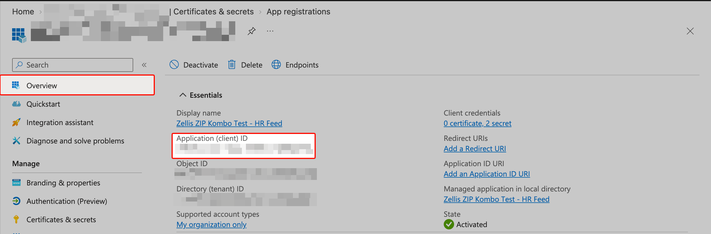The height and width of the screenshot is (234, 711).
Task: Open the more options ellipsis menu
Action: click(270, 31)
